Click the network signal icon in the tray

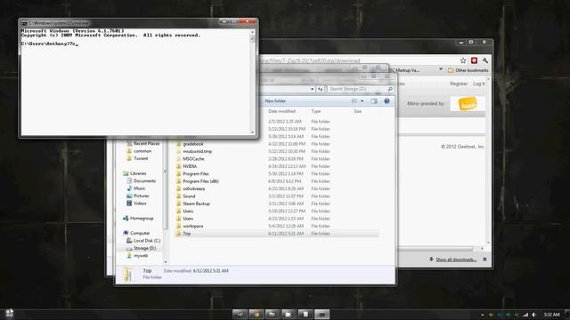coord(525,315)
